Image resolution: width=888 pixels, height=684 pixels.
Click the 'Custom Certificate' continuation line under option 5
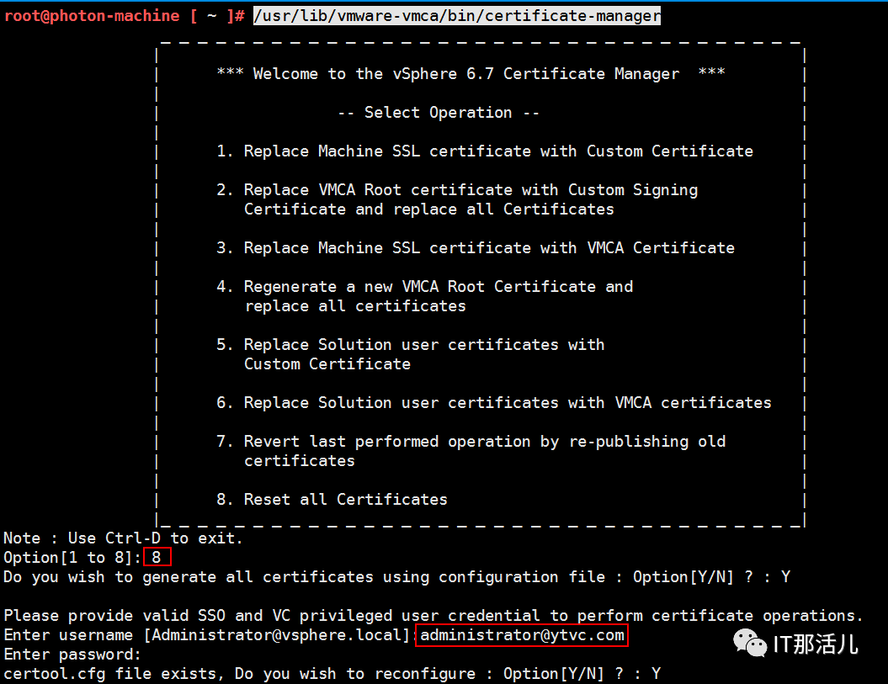(x=327, y=363)
